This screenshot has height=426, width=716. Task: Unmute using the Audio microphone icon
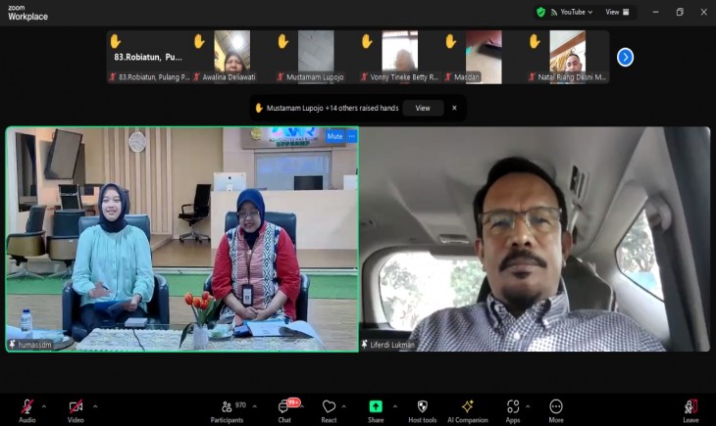(26, 406)
